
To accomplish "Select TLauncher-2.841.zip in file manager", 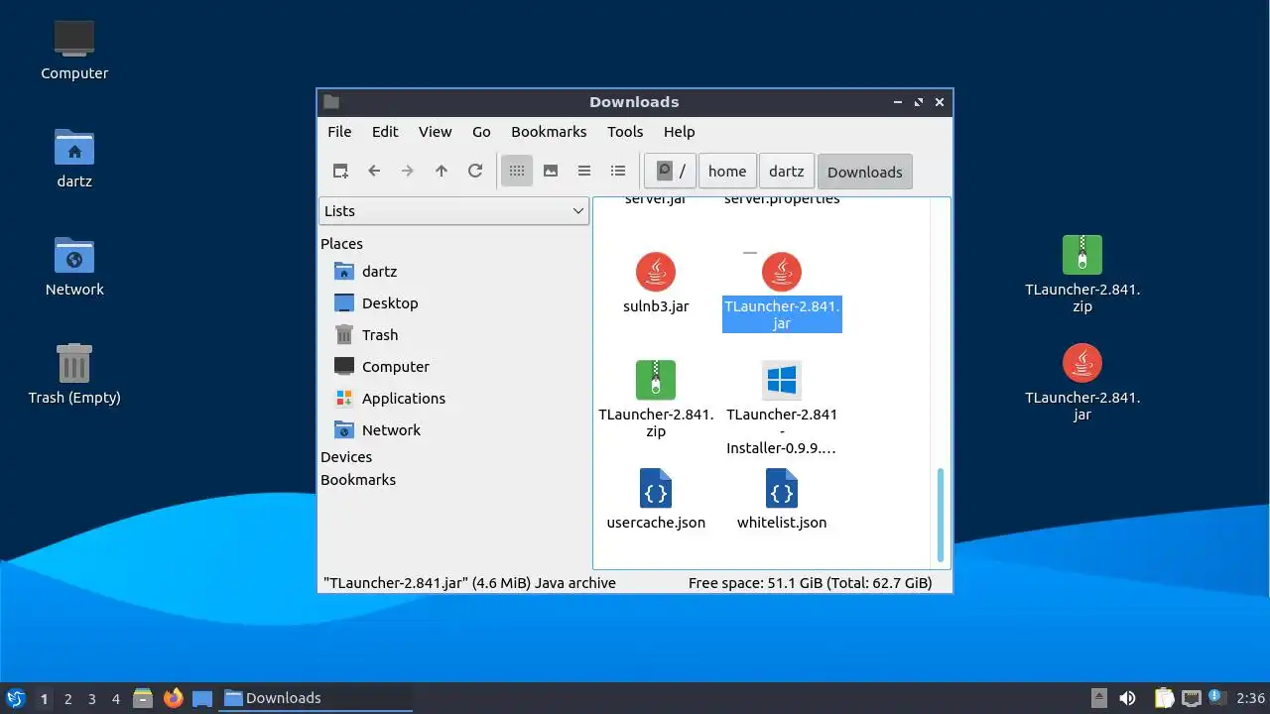I will tap(656, 399).
